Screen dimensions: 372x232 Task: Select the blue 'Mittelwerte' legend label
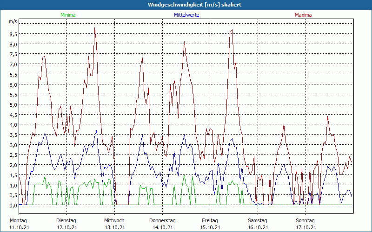[x=186, y=15]
